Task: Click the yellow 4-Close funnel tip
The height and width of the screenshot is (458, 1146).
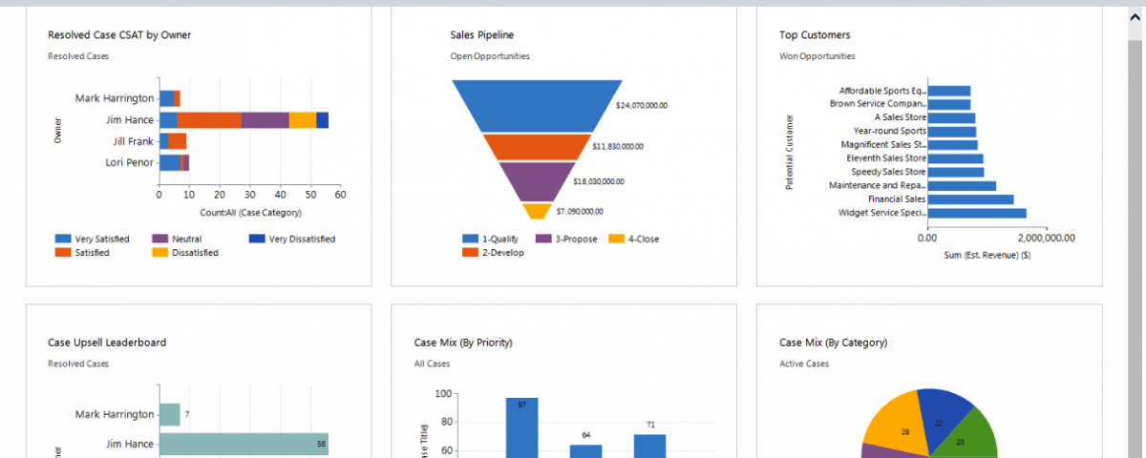Action: [x=538, y=211]
